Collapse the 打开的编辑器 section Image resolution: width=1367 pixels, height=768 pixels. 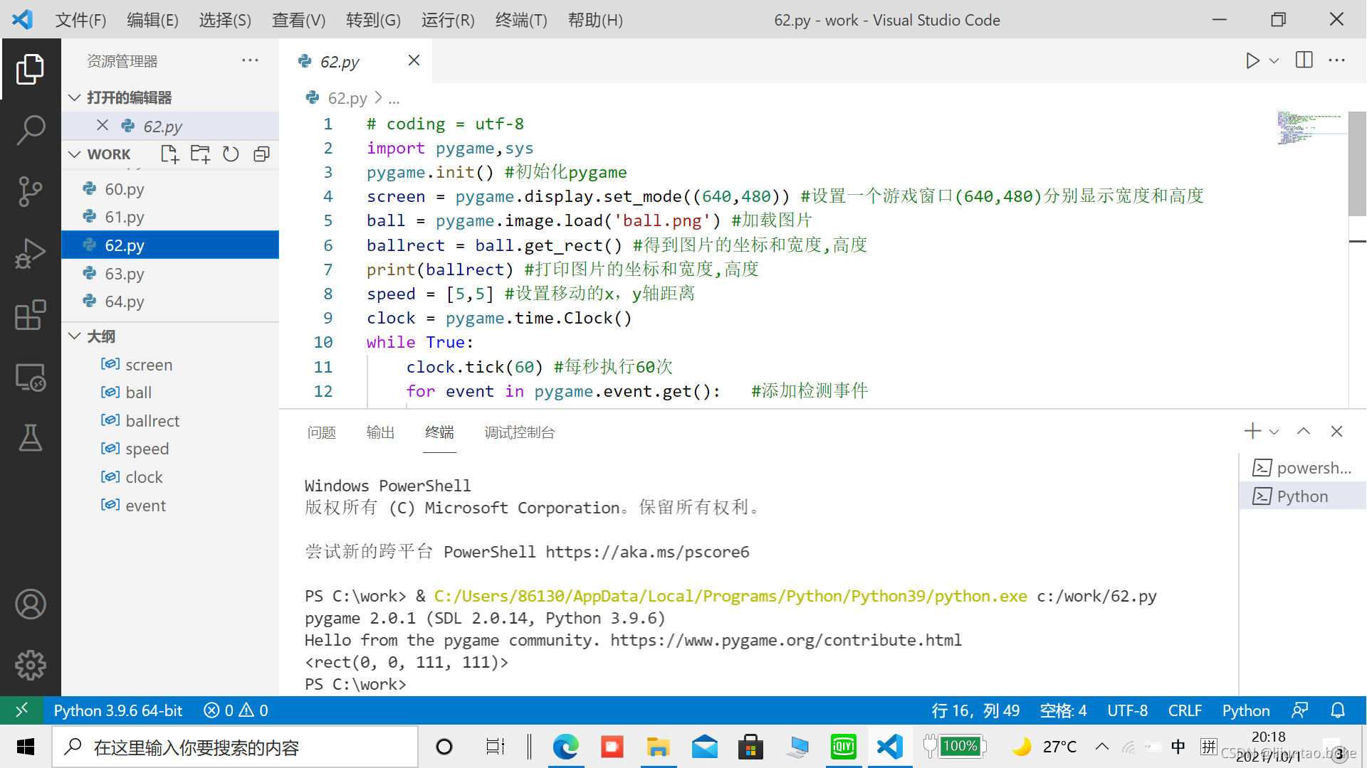pyautogui.click(x=75, y=97)
